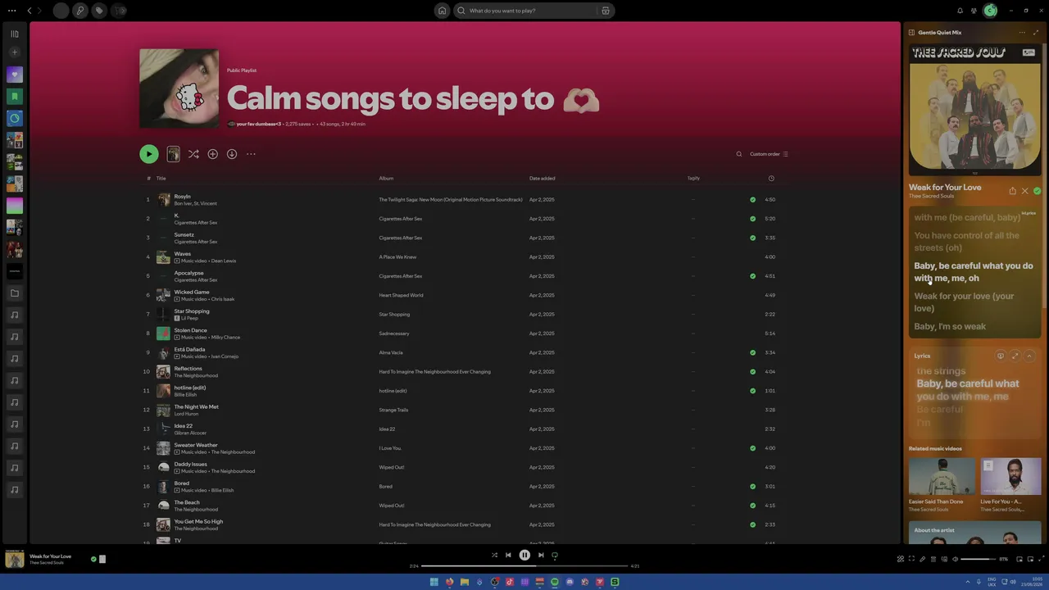The image size is (1049, 590).
Task: Click the duration clock column header icon
Action: click(x=770, y=179)
